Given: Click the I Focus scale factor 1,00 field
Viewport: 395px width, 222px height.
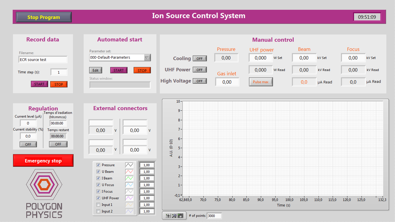Looking at the screenshot, I should [147, 192].
